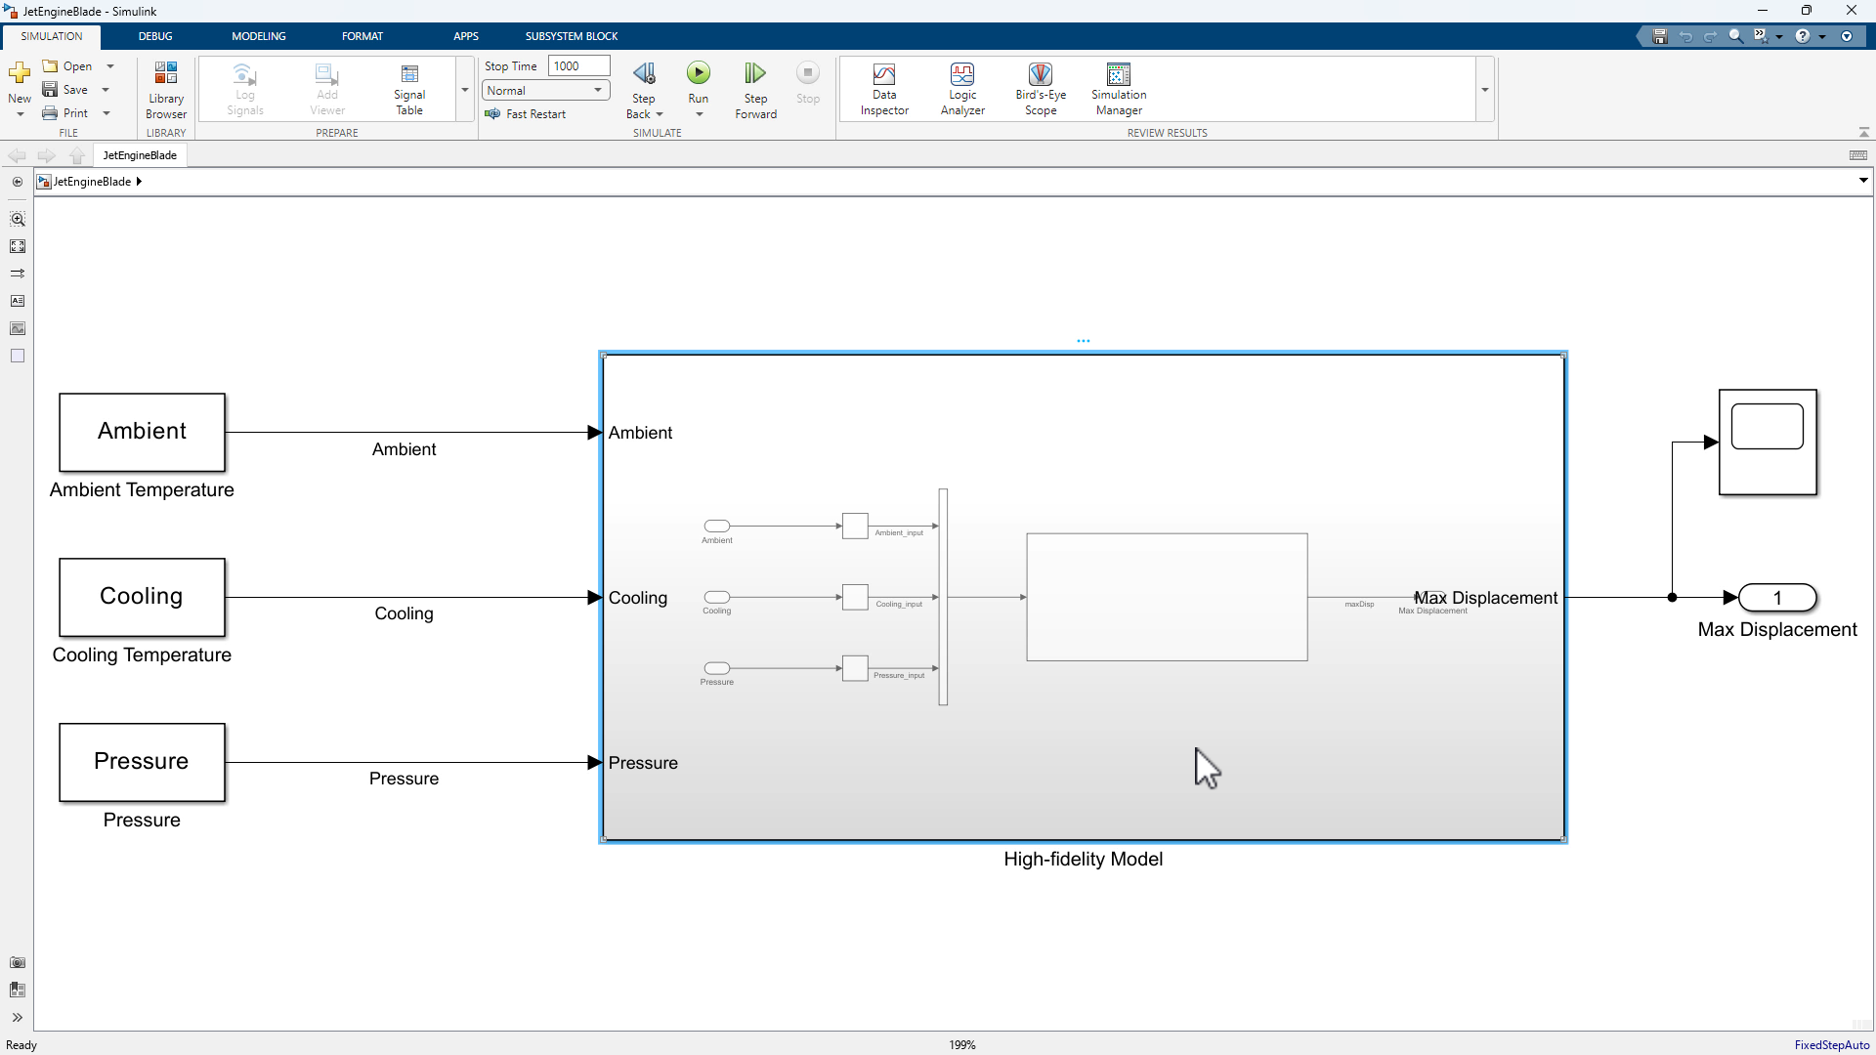Select the SIMULATION ribbon tab
Image resolution: width=1876 pixels, height=1055 pixels.
pos(52,36)
